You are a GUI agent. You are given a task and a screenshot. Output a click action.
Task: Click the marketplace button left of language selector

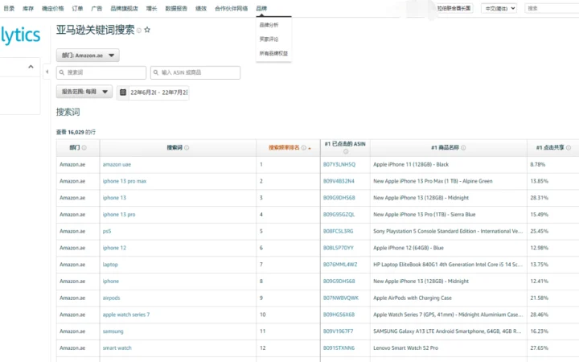454,8
